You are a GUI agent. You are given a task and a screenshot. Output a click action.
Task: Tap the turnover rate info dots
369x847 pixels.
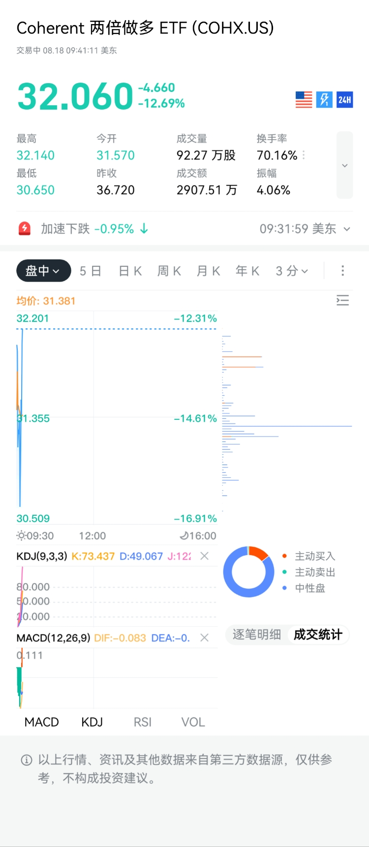[x=304, y=155]
